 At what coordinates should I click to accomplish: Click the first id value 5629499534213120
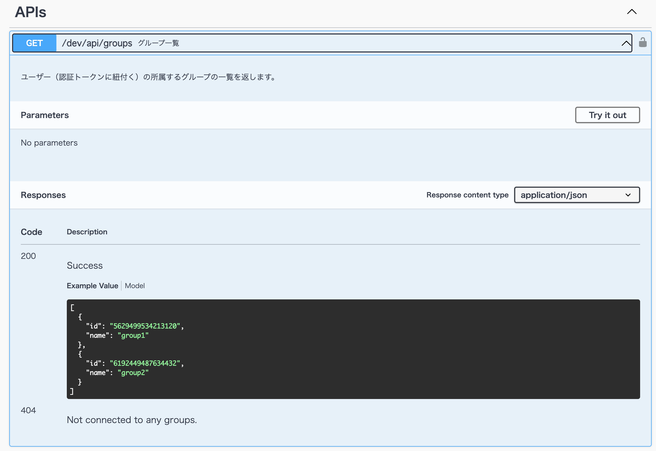point(145,326)
